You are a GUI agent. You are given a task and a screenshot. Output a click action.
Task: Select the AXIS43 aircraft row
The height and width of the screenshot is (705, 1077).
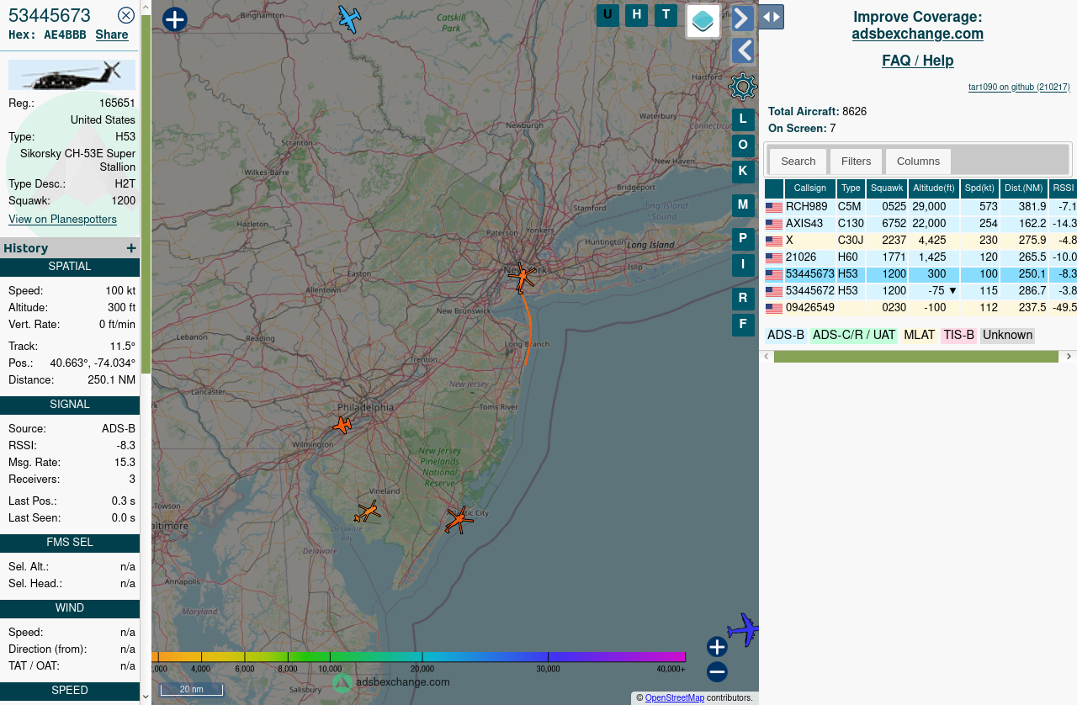click(x=920, y=224)
